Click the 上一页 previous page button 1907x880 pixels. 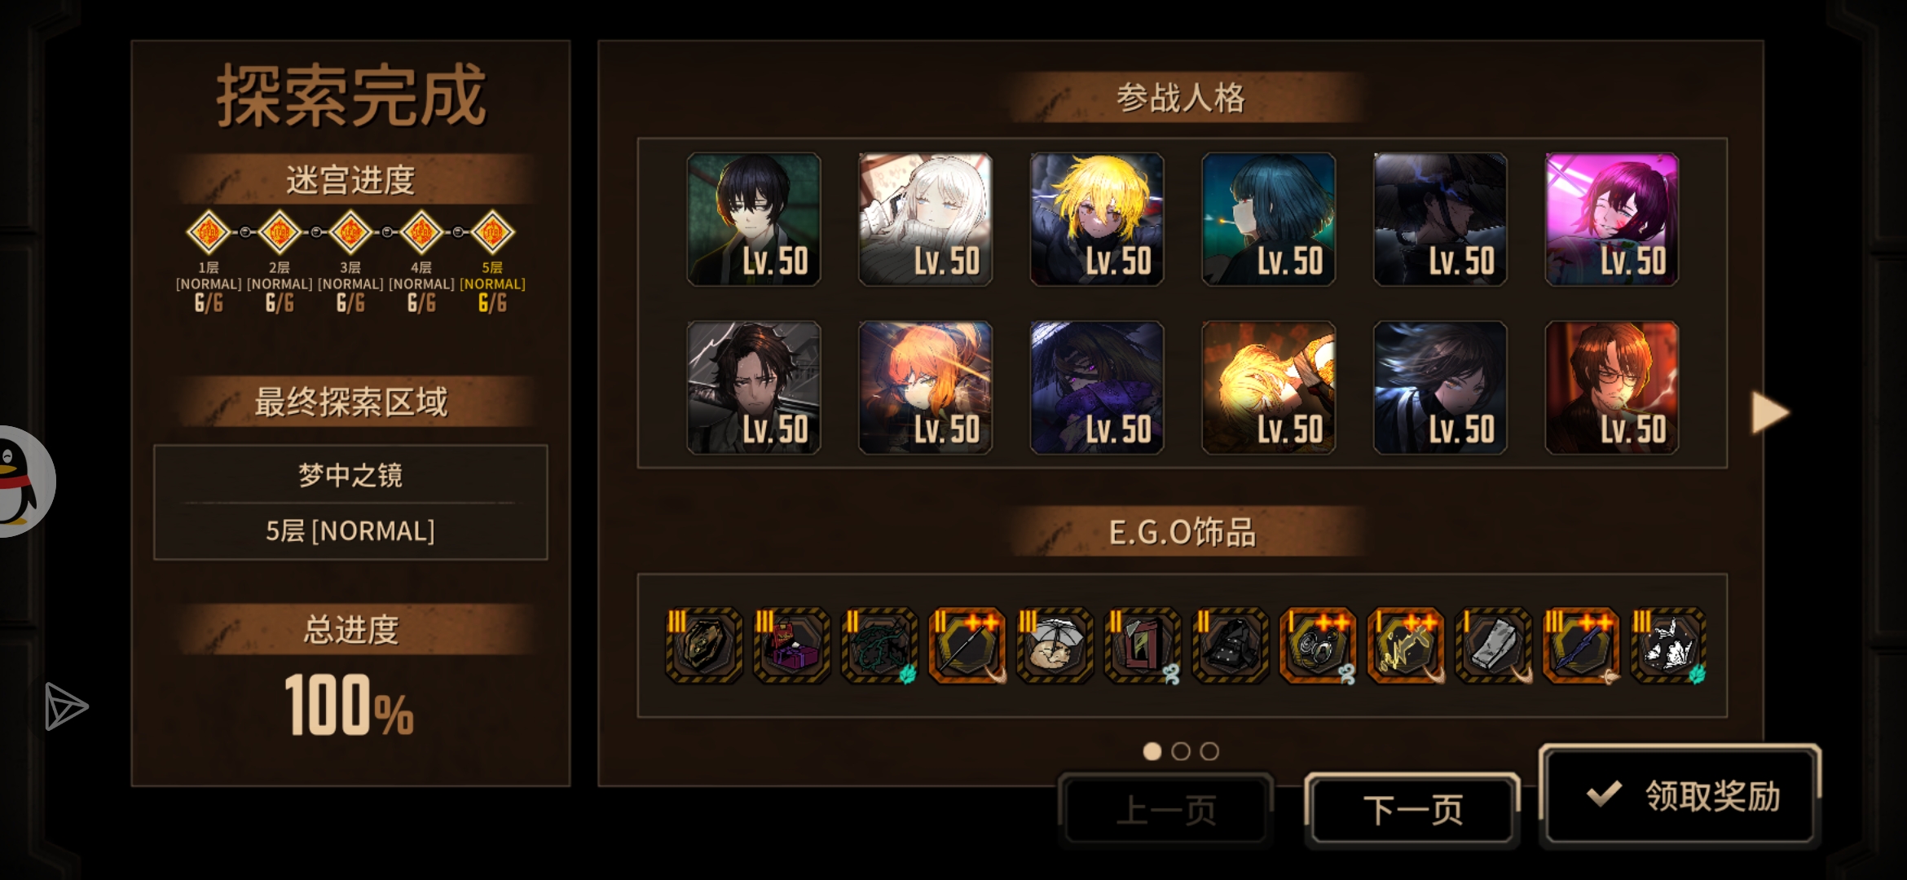(1165, 810)
